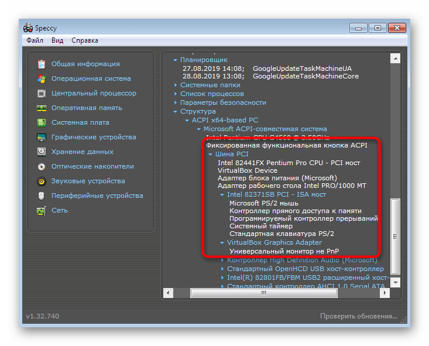Image resolution: width=429 pixels, height=346 pixels.
Task: Expand Контроллер High Definition Audio node
Action: pos(222,261)
